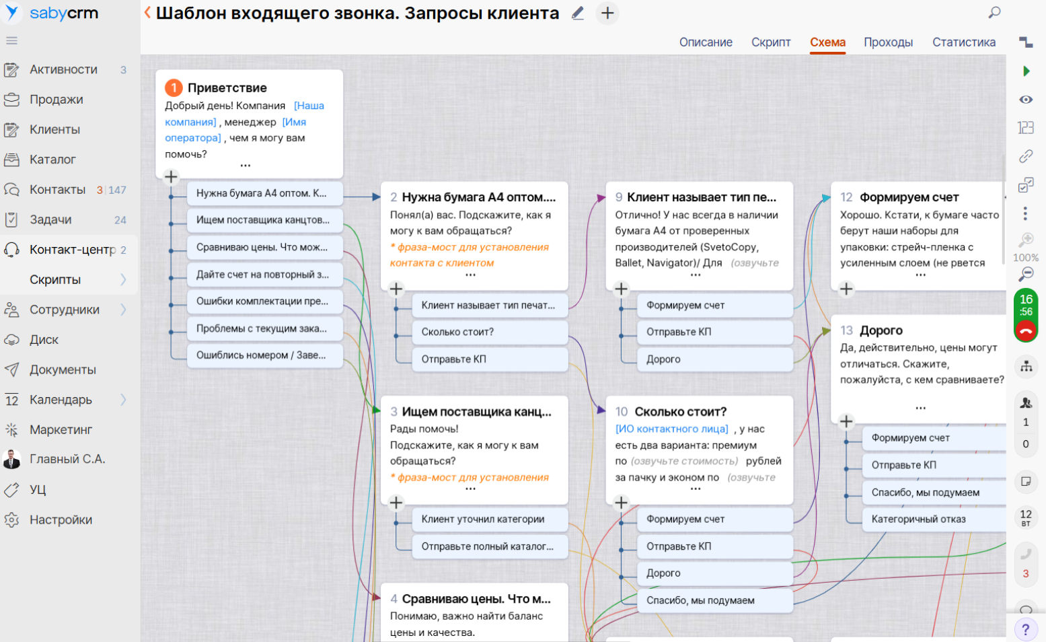
Task: Edit script title with the pencil icon
Action: tap(578, 13)
